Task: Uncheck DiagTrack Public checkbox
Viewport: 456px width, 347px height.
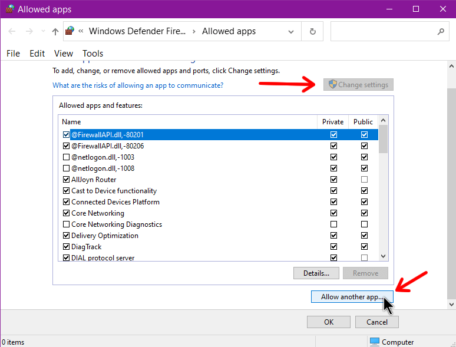Action: pos(364,247)
